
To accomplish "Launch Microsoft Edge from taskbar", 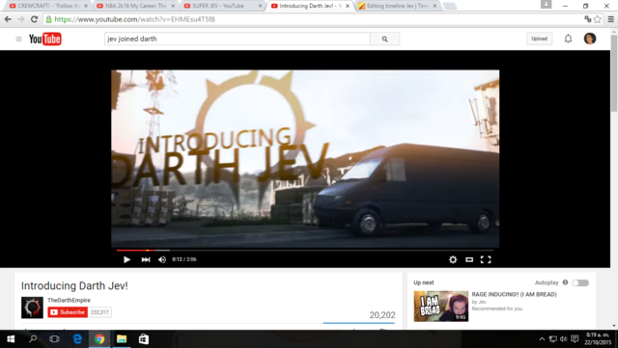I will click(x=77, y=339).
